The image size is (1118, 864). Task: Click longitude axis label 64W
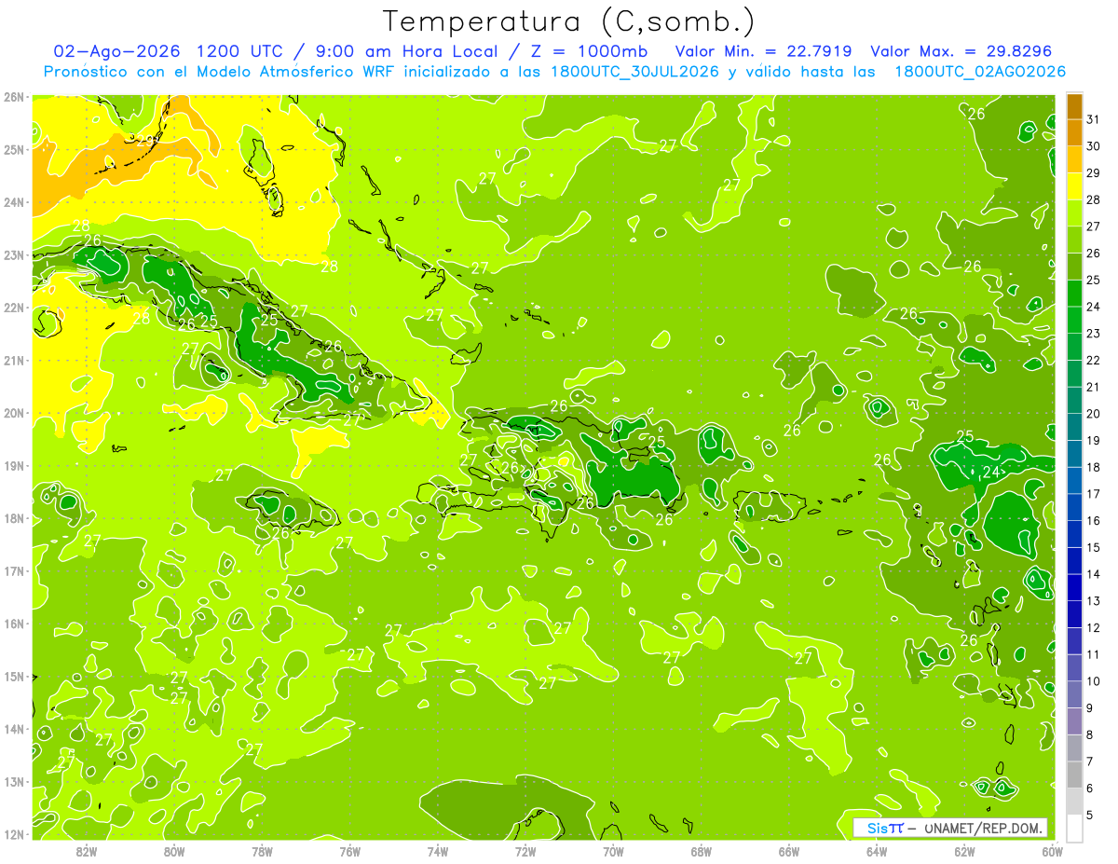(877, 851)
